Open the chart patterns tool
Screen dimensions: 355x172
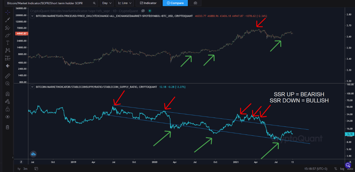tap(7, 50)
